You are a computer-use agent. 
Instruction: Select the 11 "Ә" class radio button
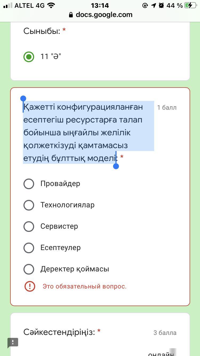[x=29, y=57]
